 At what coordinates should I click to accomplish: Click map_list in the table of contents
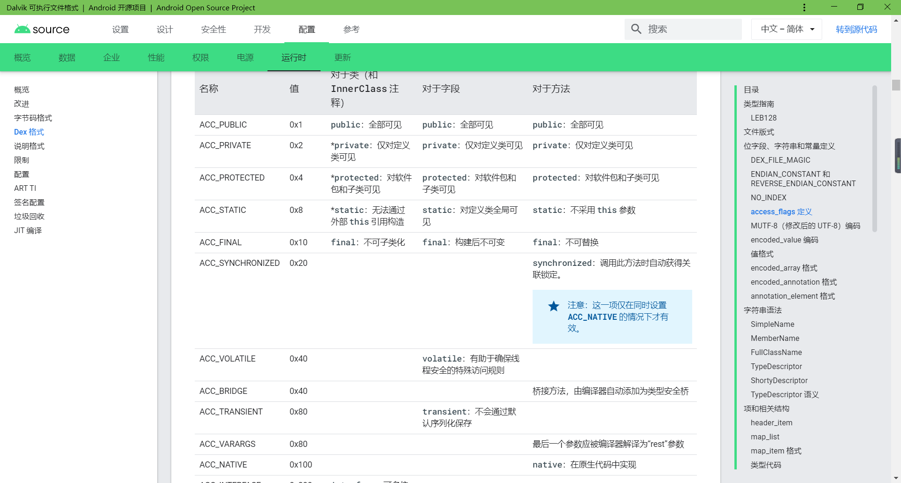point(765,437)
